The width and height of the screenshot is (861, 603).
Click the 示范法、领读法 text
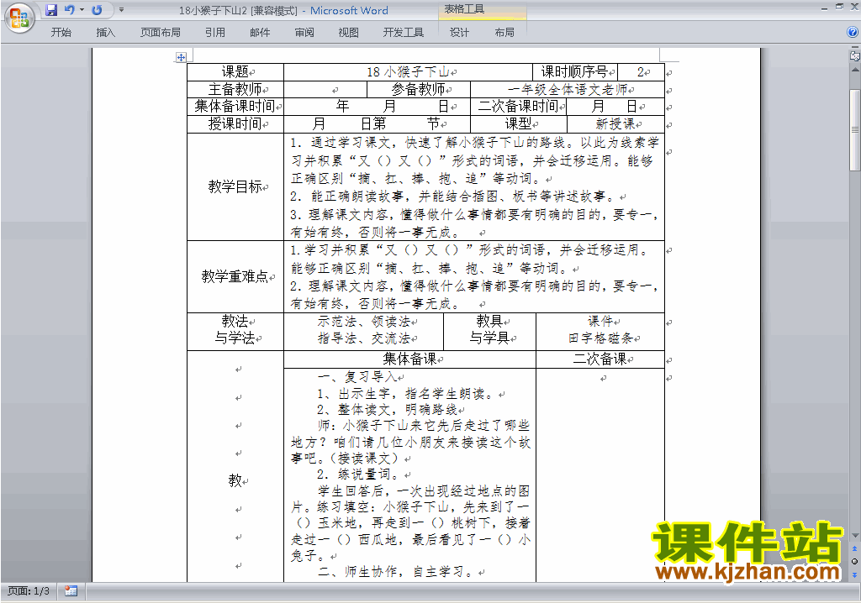[x=363, y=322]
